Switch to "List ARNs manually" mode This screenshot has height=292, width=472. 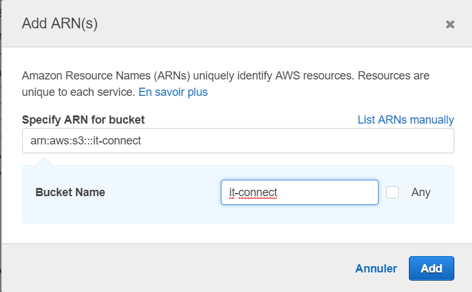point(405,120)
